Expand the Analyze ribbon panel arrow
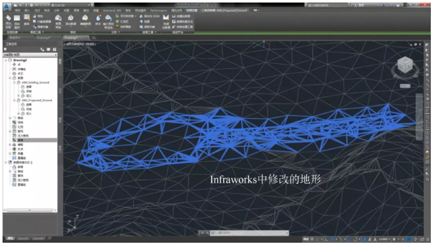 [115, 32]
